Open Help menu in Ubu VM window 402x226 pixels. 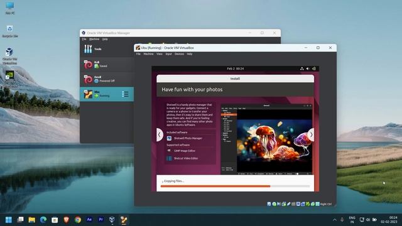190,54
